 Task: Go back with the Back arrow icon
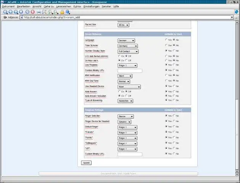click(5, 12)
